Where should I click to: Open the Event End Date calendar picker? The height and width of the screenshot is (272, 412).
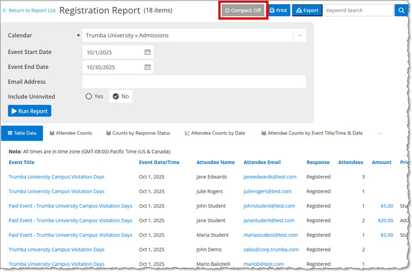[x=148, y=67]
